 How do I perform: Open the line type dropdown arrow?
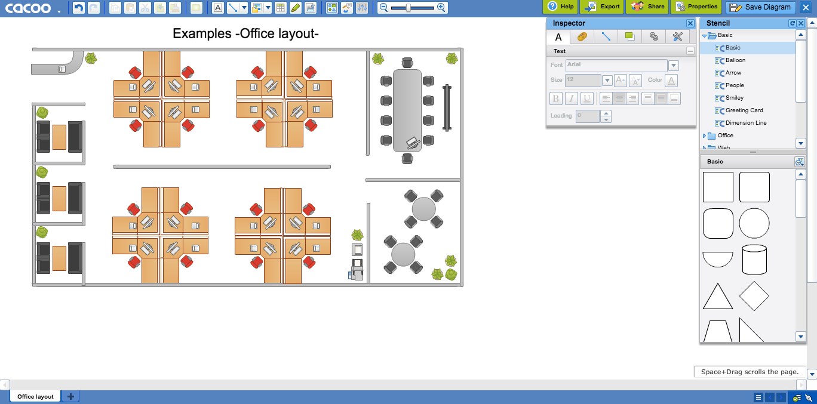coord(244,8)
